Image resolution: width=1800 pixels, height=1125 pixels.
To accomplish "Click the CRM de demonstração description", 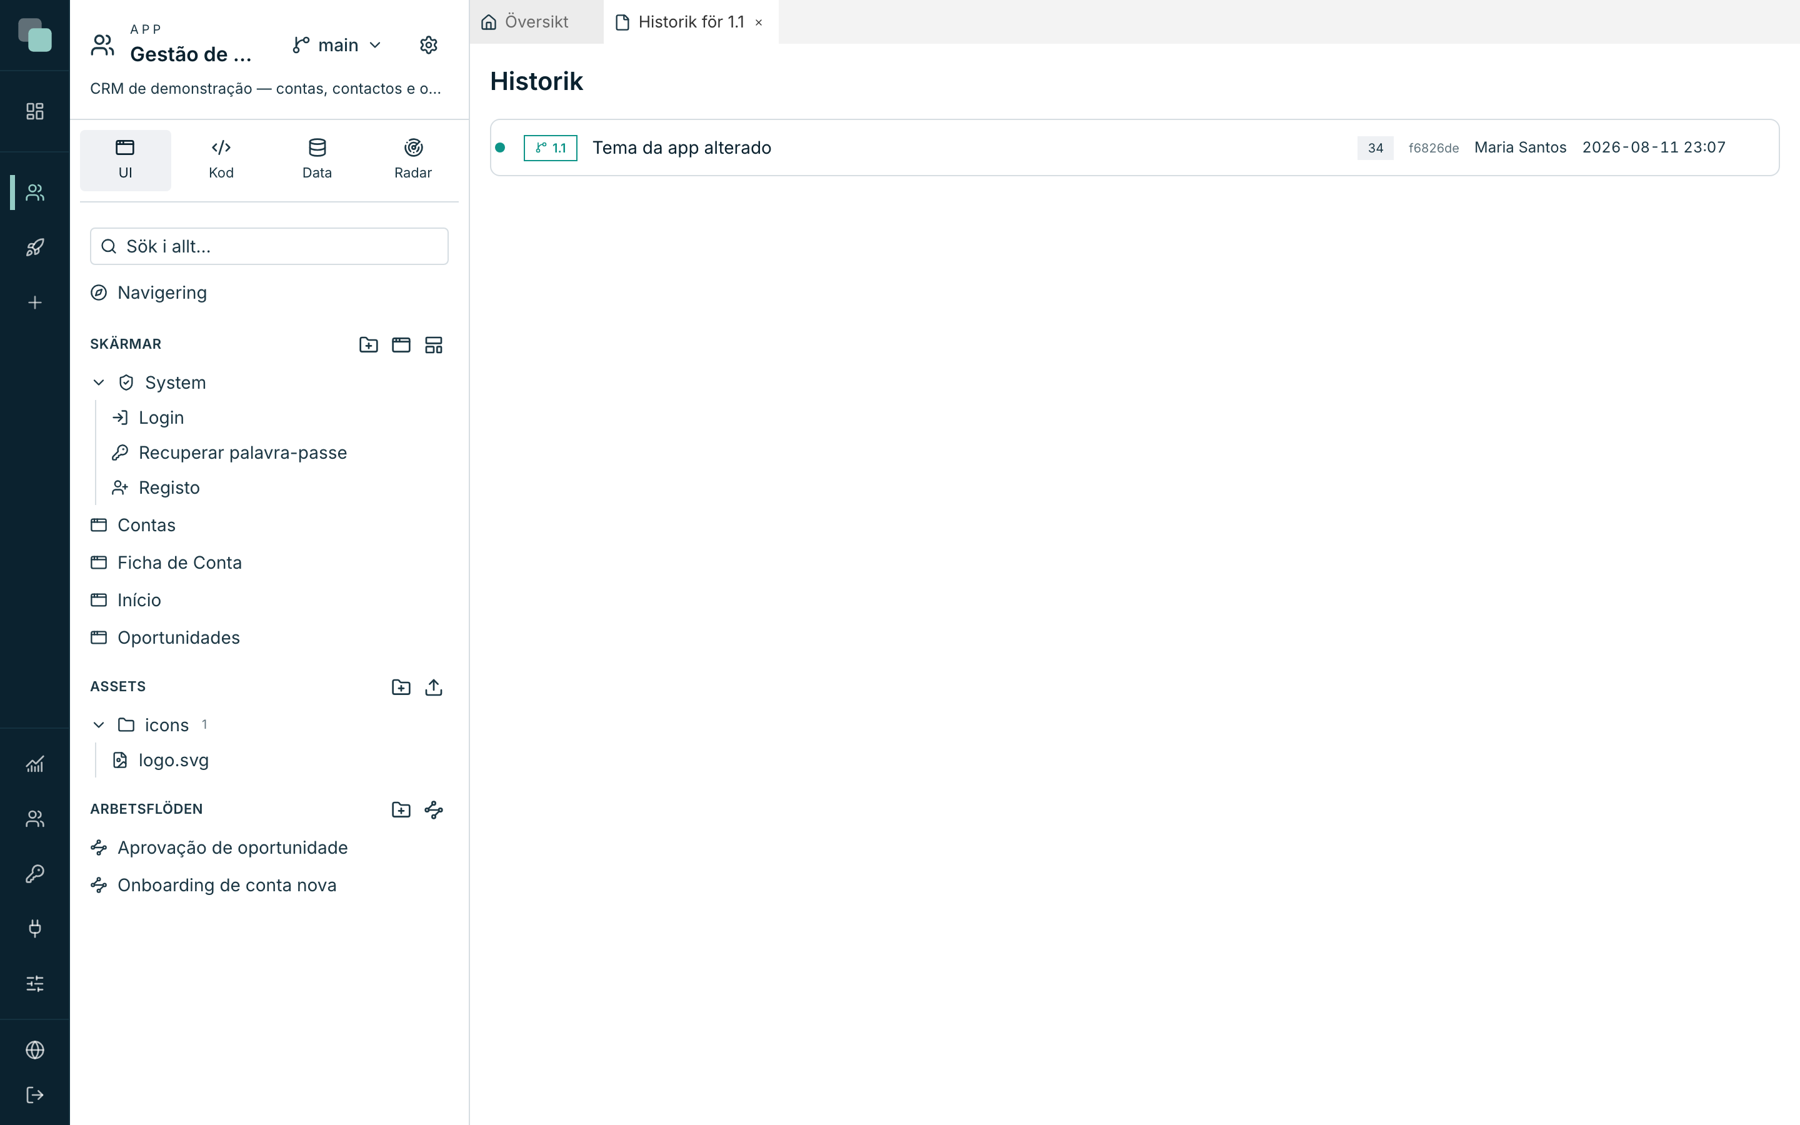I will [x=266, y=89].
